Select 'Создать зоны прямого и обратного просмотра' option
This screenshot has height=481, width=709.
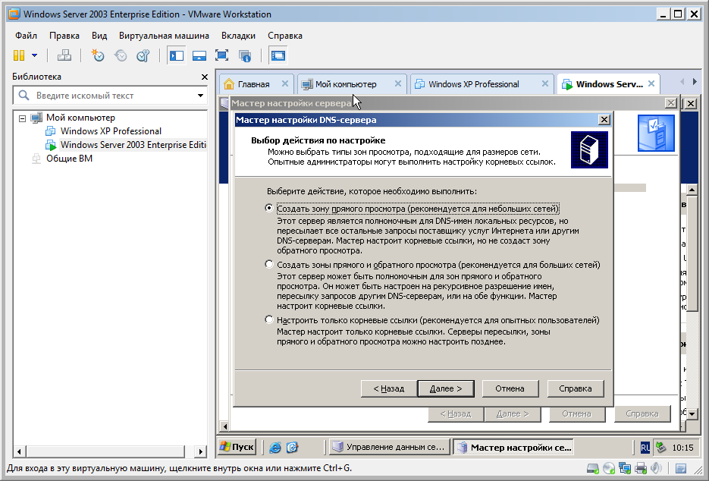point(269,264)
